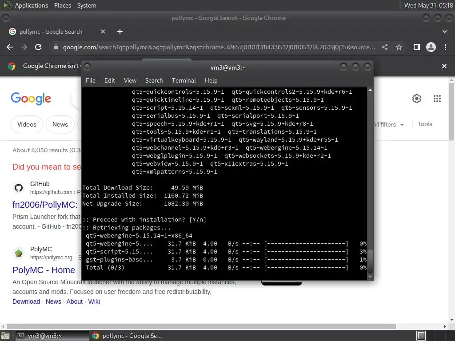
Task: Click Chrome forward arrow
Action: 24,47
